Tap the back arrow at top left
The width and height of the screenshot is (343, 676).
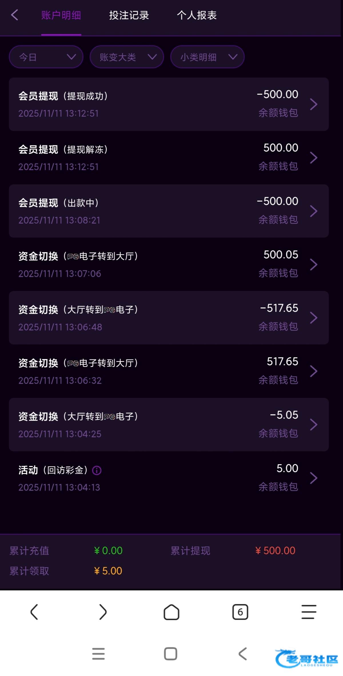point(15,15)
